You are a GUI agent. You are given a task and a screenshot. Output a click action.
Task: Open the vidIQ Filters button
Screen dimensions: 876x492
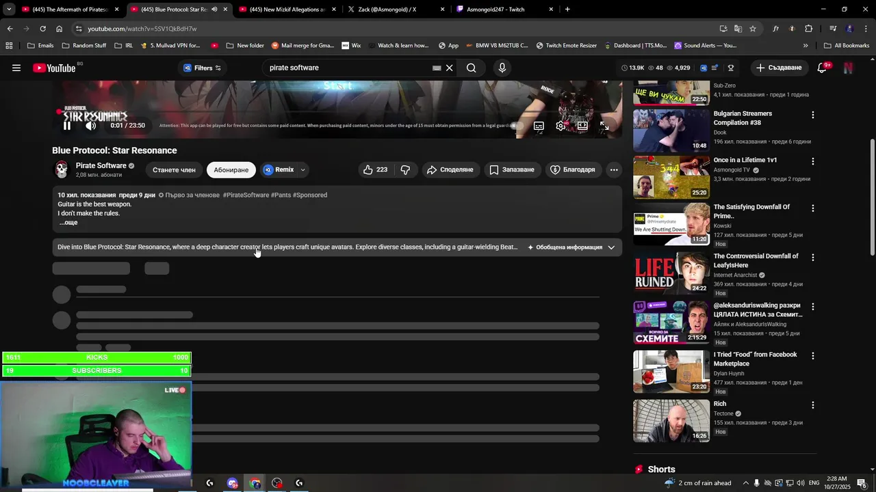202,68
